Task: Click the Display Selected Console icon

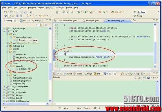Action: point(148,78)
